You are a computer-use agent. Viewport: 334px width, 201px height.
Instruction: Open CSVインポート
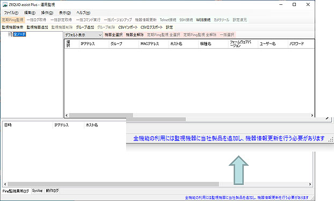click(128, 27)
